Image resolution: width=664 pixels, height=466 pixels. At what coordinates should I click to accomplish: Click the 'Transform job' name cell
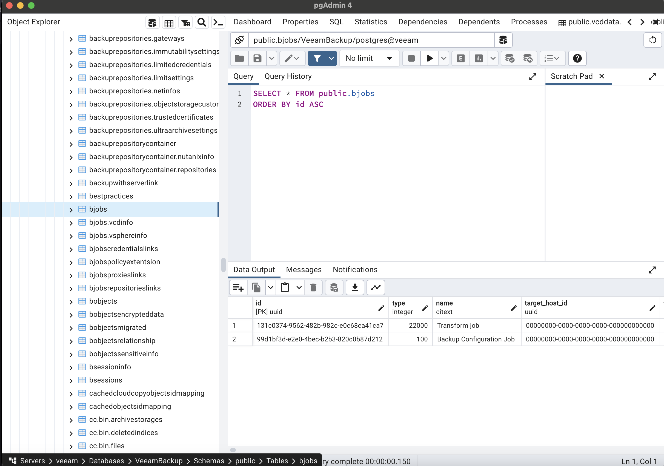pos(477,326)
